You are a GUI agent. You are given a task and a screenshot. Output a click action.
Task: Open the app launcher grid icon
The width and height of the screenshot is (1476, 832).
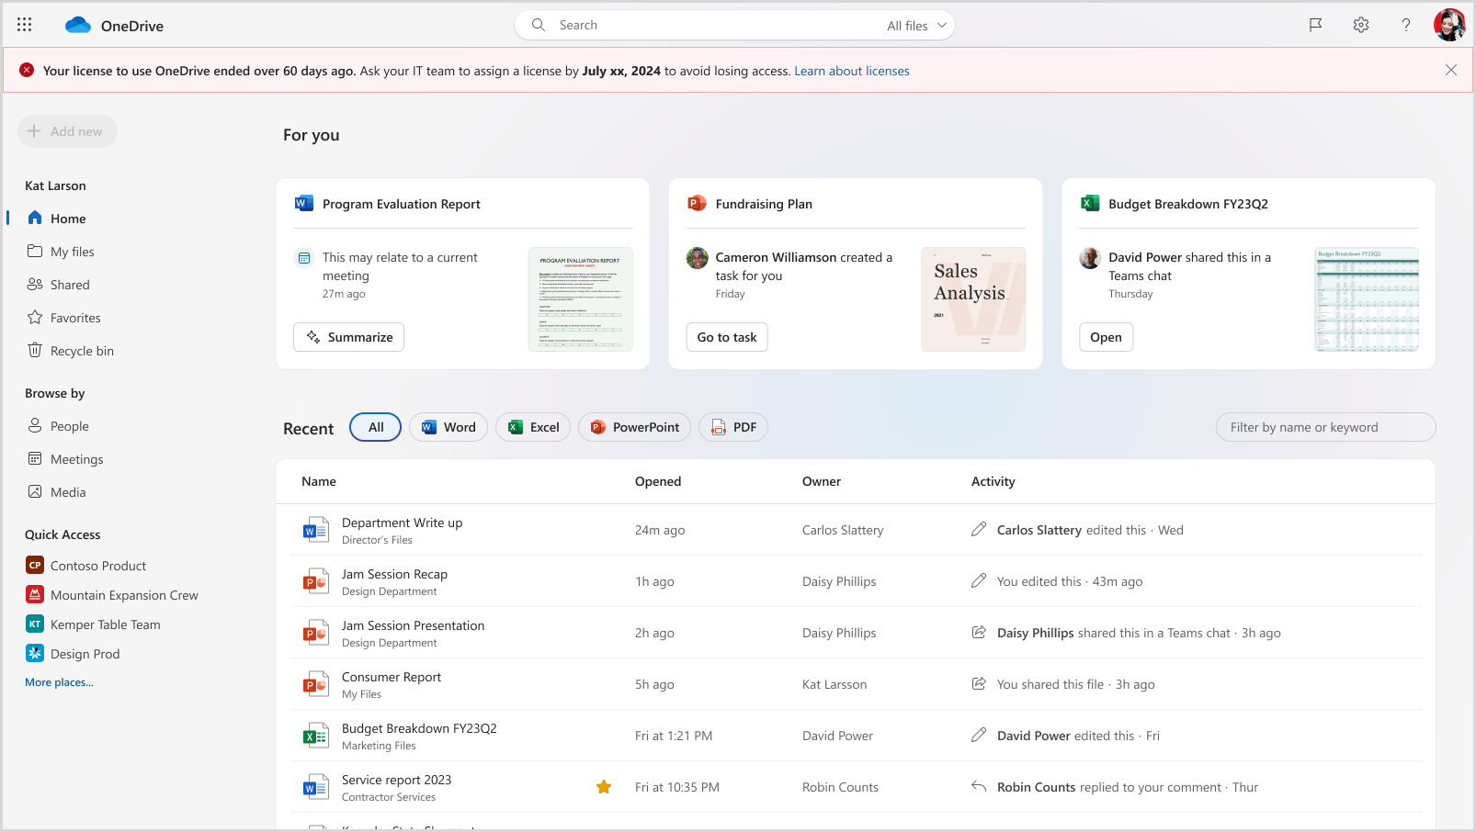click(25, 25)
